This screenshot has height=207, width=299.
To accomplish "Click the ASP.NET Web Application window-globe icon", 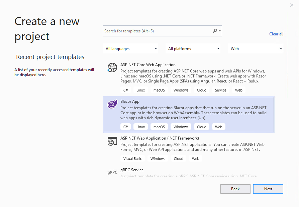I will [112, 141].
